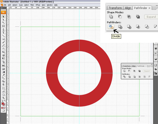
Task: Click the Stroke swatch with none
Action: [4, 105]
